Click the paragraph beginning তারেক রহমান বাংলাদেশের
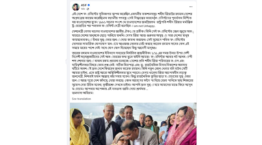Screen dimensions: 262x145 tap(132, 71)
